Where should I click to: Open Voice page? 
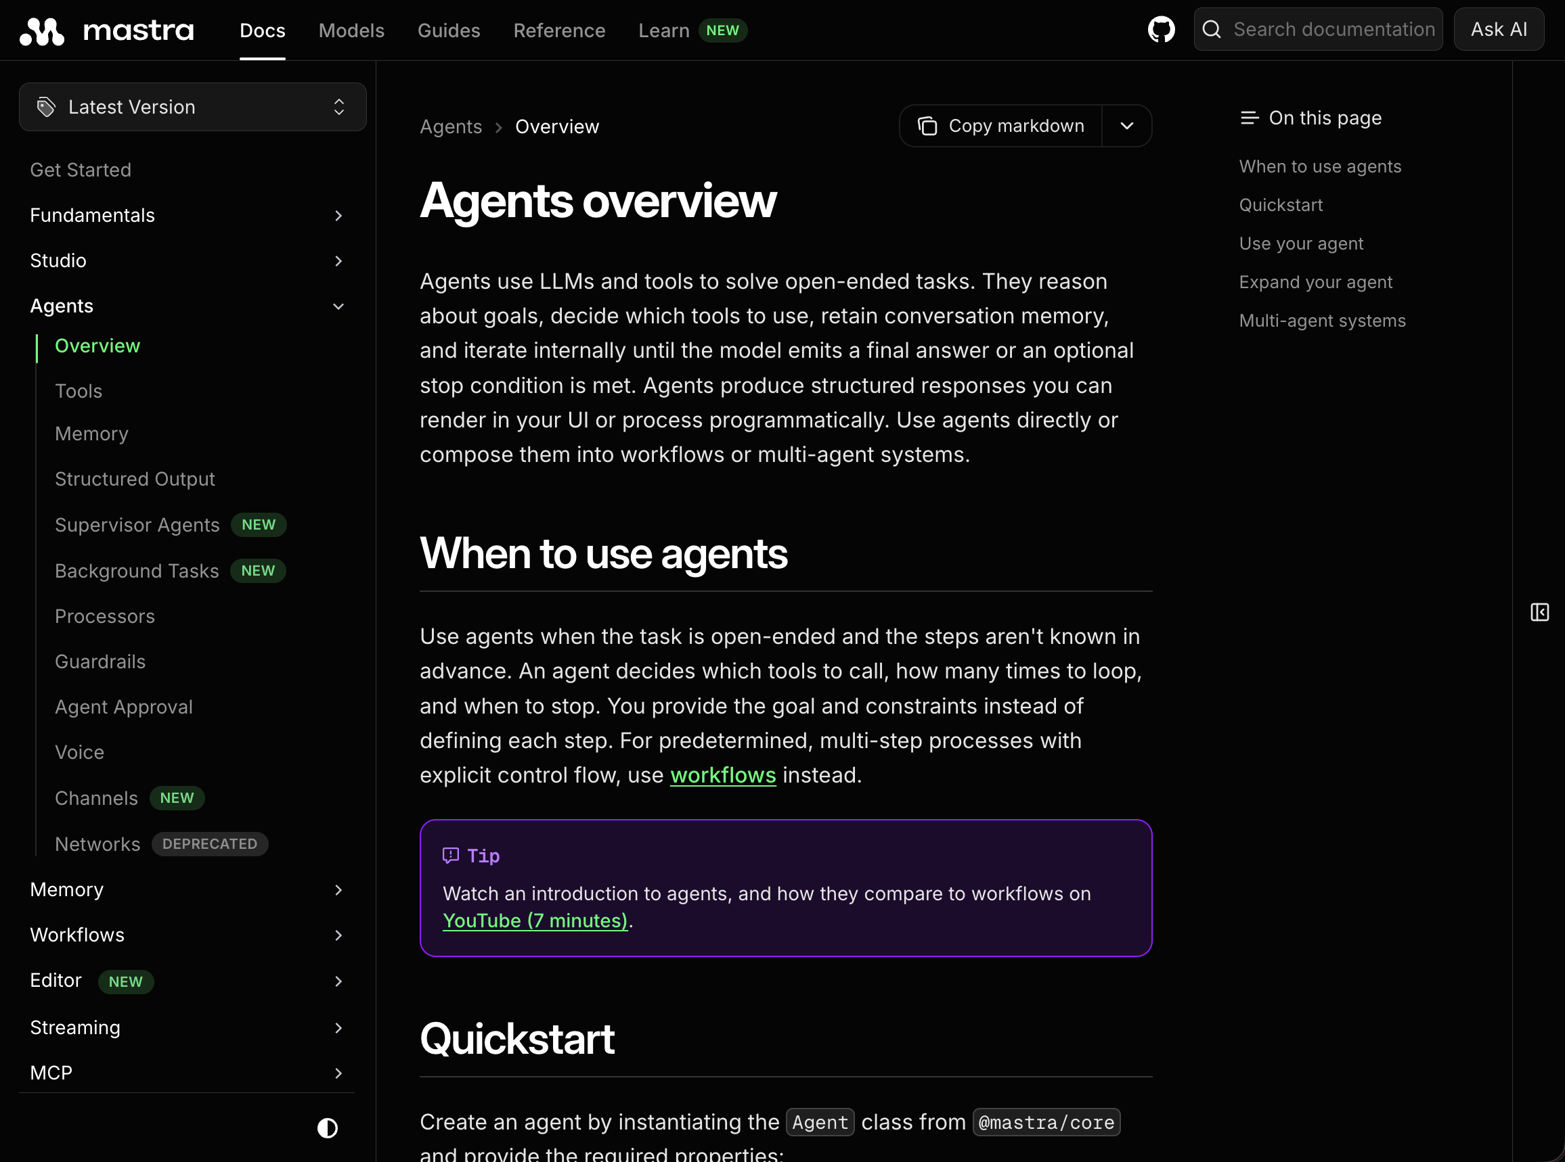80,753
